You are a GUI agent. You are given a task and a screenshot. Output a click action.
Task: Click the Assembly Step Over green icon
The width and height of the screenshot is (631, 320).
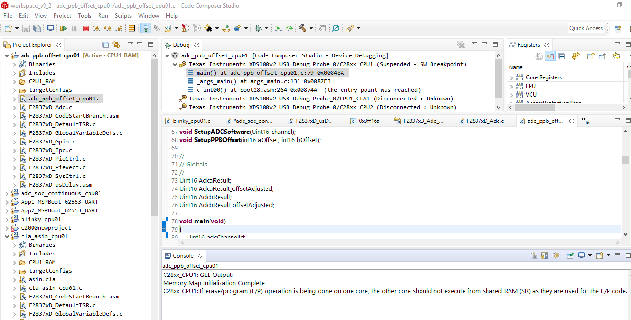289,28
